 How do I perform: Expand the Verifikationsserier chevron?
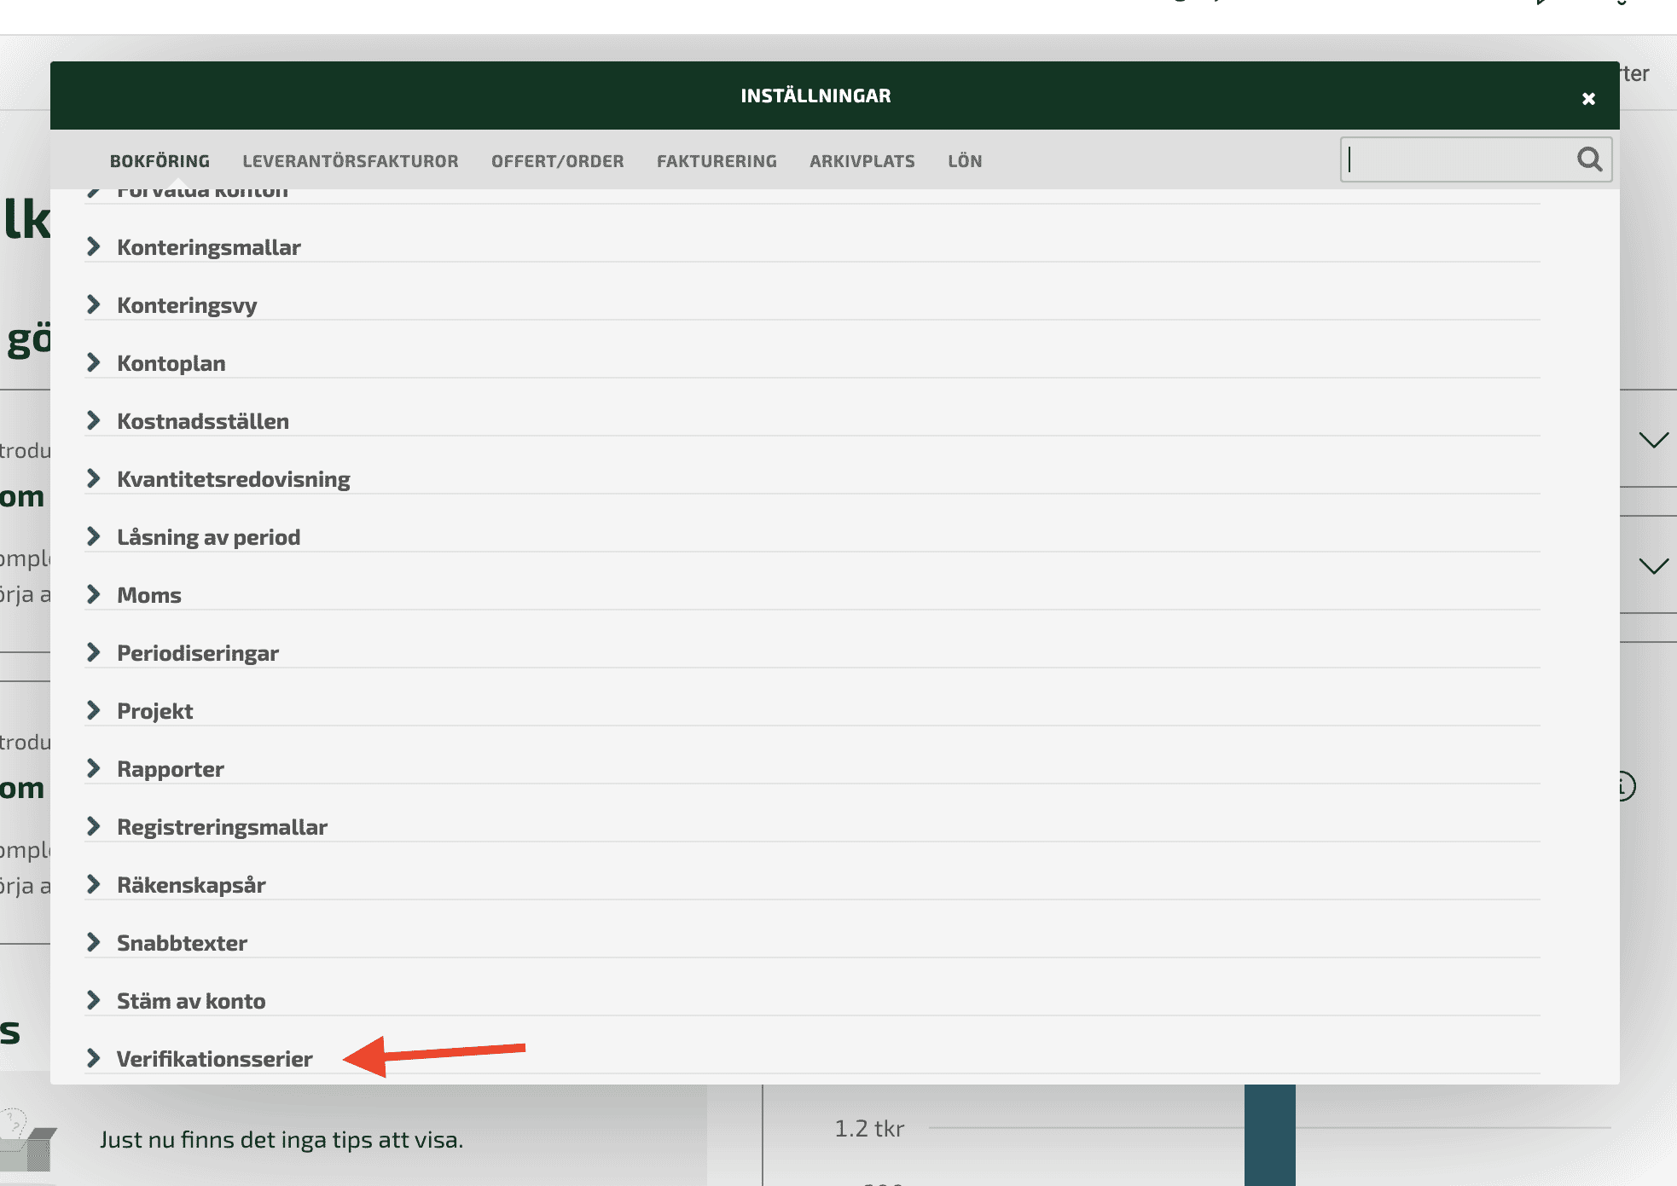click(x=94, y=1059)
